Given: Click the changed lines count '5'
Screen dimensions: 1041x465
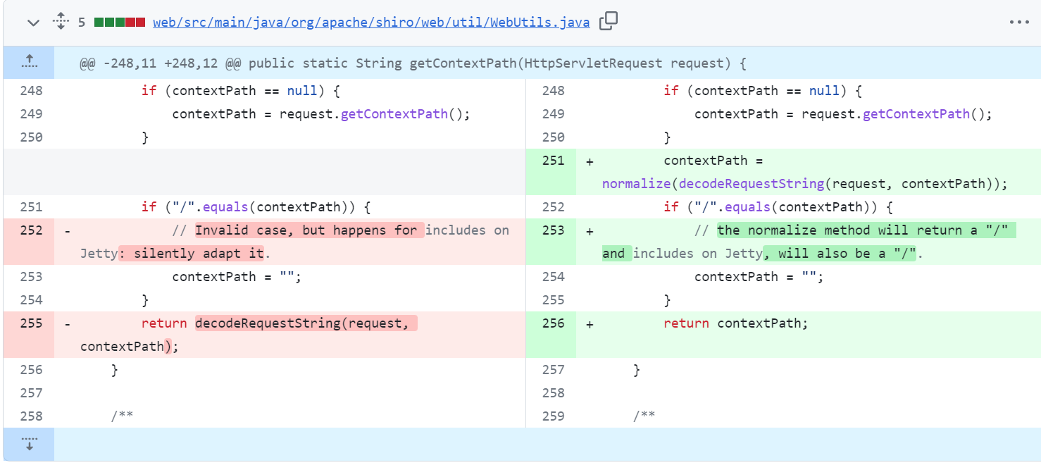Looking at the screenshot, I should point(82,23).
